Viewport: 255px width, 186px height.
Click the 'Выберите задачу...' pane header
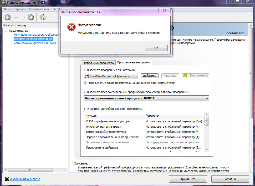click(16, 25)
